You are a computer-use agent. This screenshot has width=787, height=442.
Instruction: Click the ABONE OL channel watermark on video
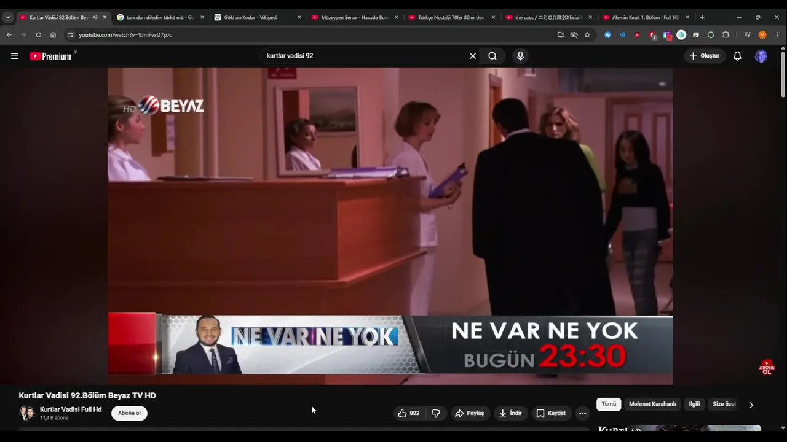[x=767, y=368]
